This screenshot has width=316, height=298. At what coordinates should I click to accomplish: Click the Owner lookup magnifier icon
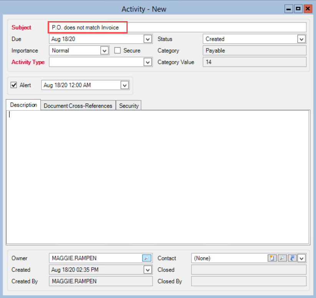click(146, 258)
